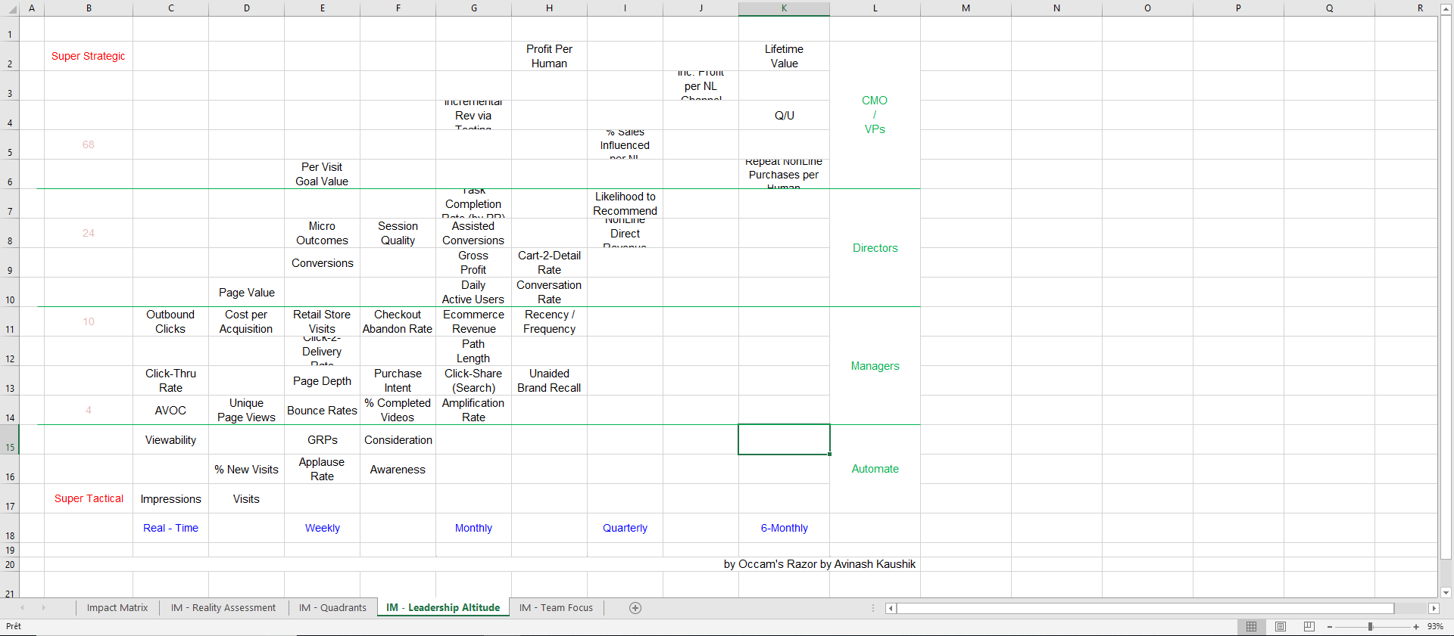The height and width of the screenshot is (636, 1454).
Task: Click the 'Real - Time' cell
Action: point(170,528)
